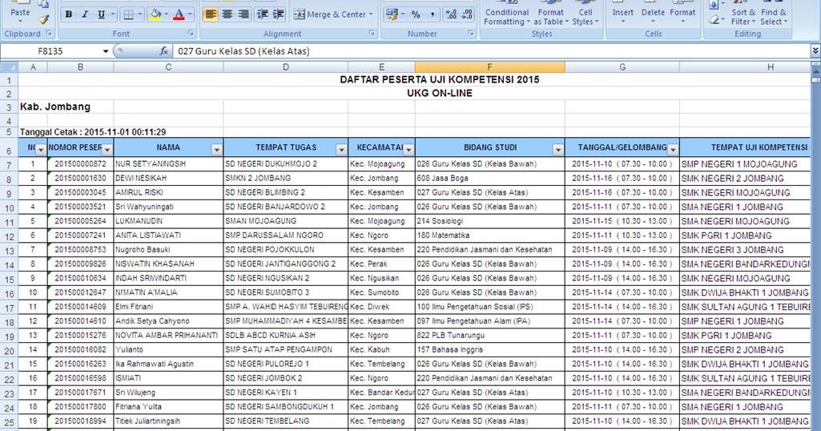Toggle underline formatting
Image resolution: width=821 pixels, height=431 pixels.
(x=101, y=14)
